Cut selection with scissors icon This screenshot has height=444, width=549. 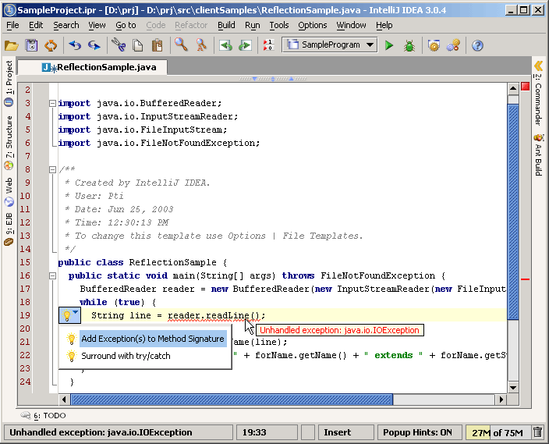pyautogui.click(x=119, y=45)
